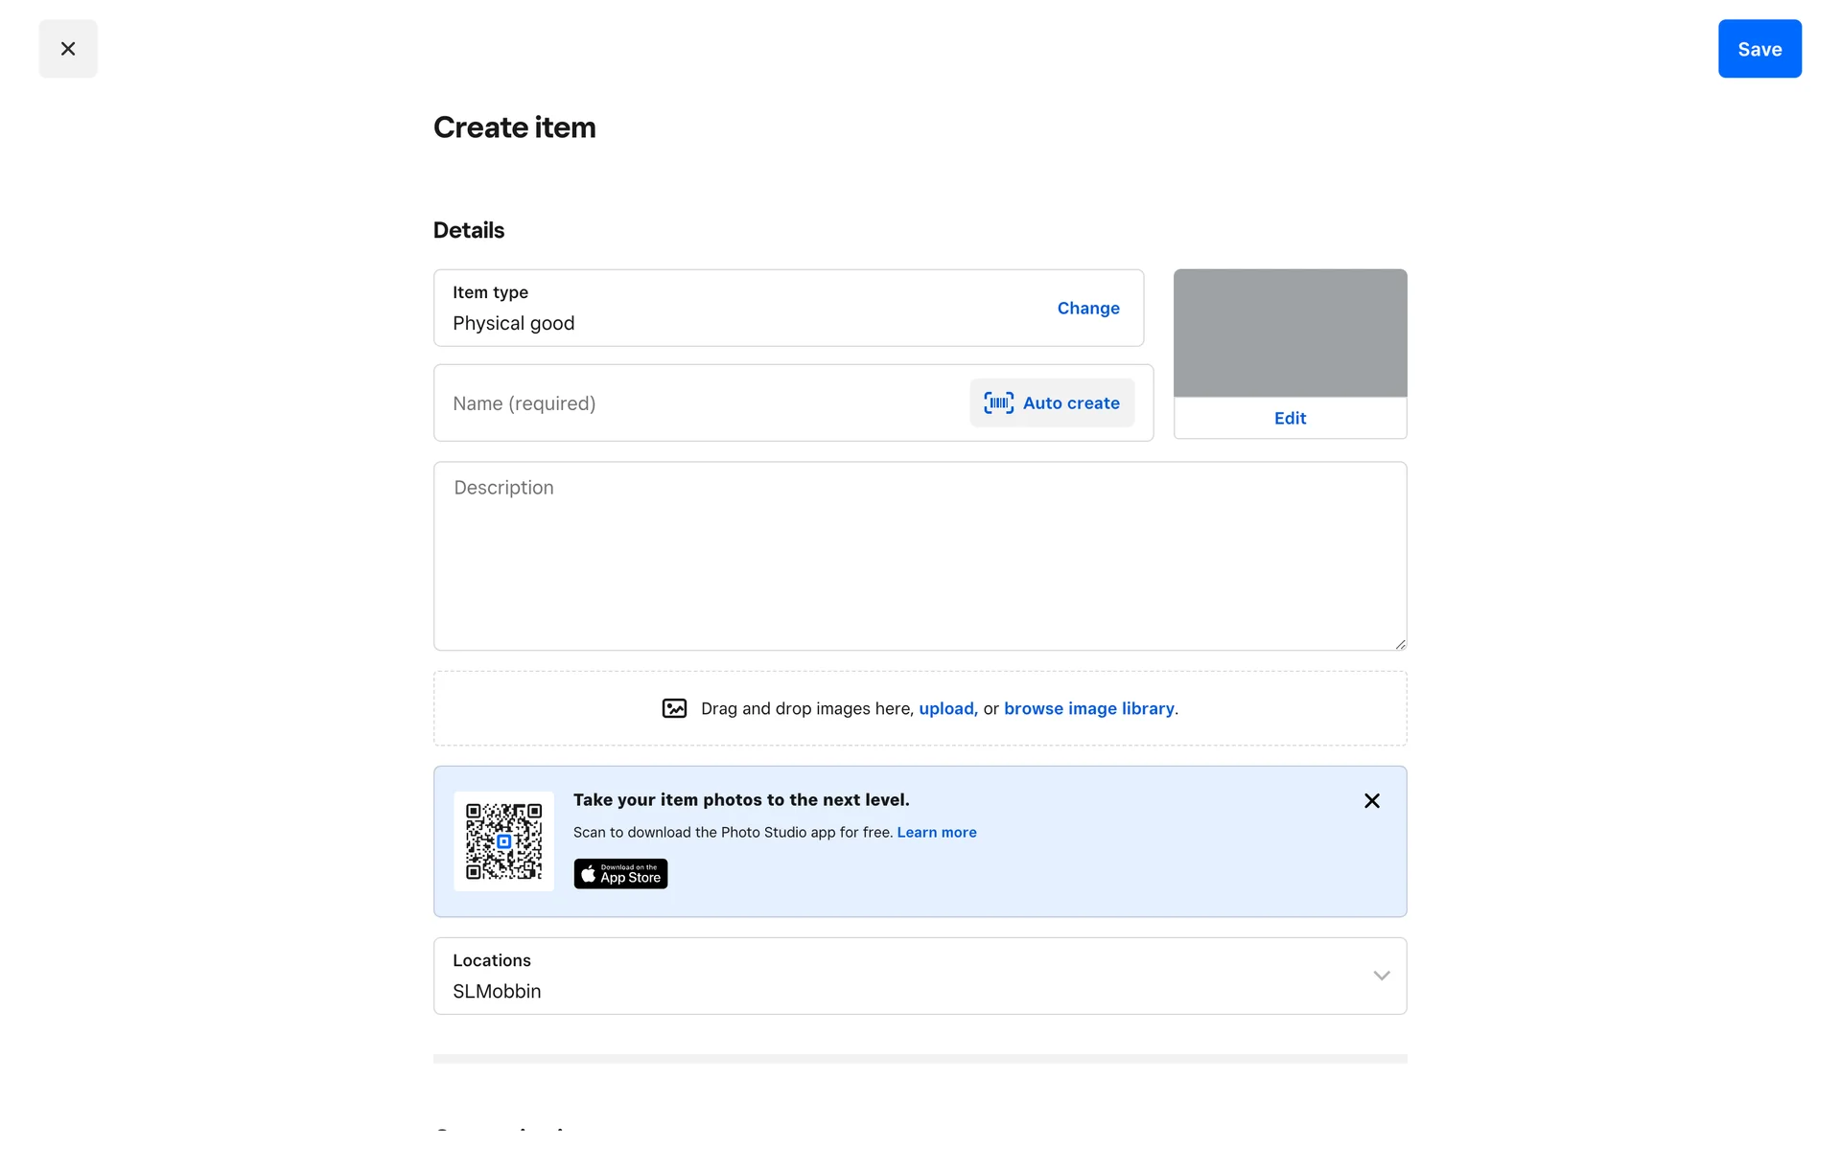This screenshot has height=1150, width=1841.
Task: Click the Save button
Action: [1759, 49]
